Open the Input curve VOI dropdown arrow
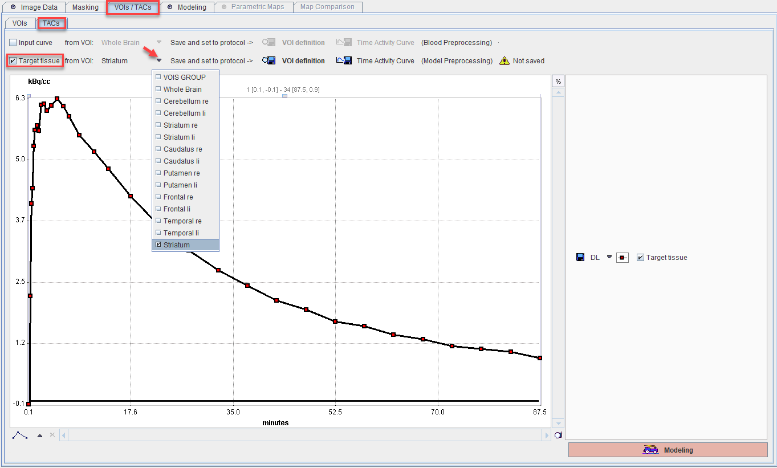 click(159, 42)
